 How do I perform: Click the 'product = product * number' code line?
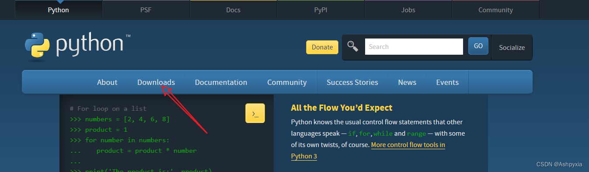coord(133,151)
